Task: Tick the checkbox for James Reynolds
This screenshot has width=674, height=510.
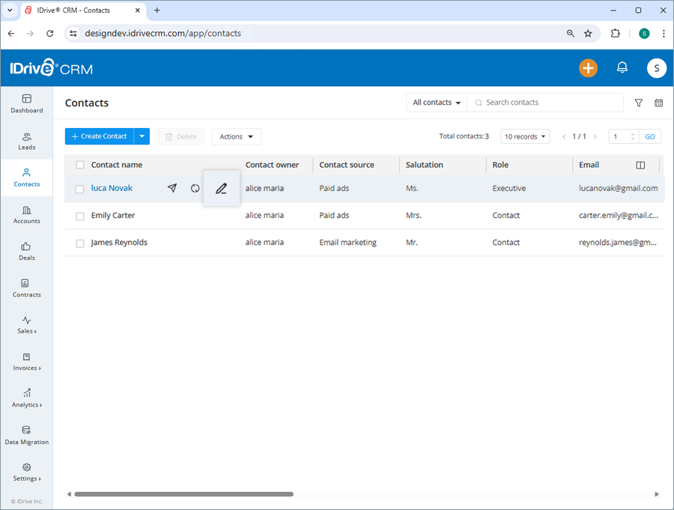Action: [x=79, y=242]
